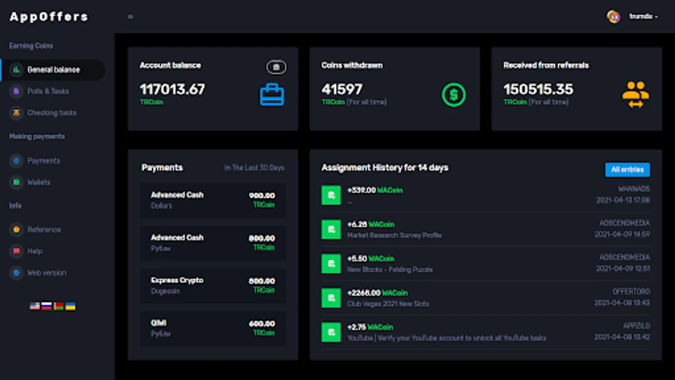Click the green dollar withdrawn icon
The width and height of the screenshot is (675, 380).
[454, 95]
